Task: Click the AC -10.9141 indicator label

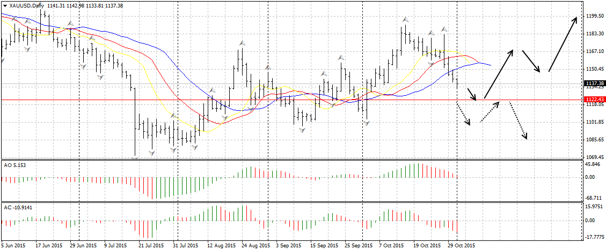Action: [18, 206]
